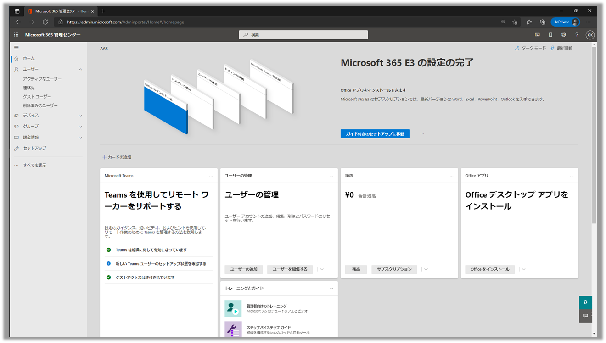Click the Office をインストール button
606x343 pixels.
[x=490, y=269]
